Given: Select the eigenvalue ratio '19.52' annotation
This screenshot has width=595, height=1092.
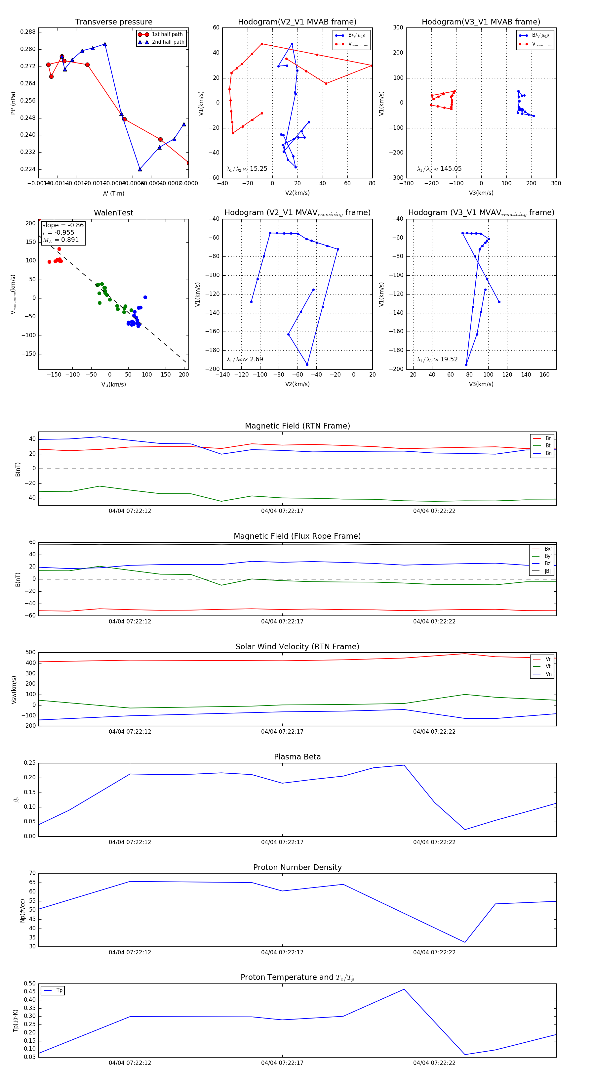Looking at the screenshot, I should [437, 359].
